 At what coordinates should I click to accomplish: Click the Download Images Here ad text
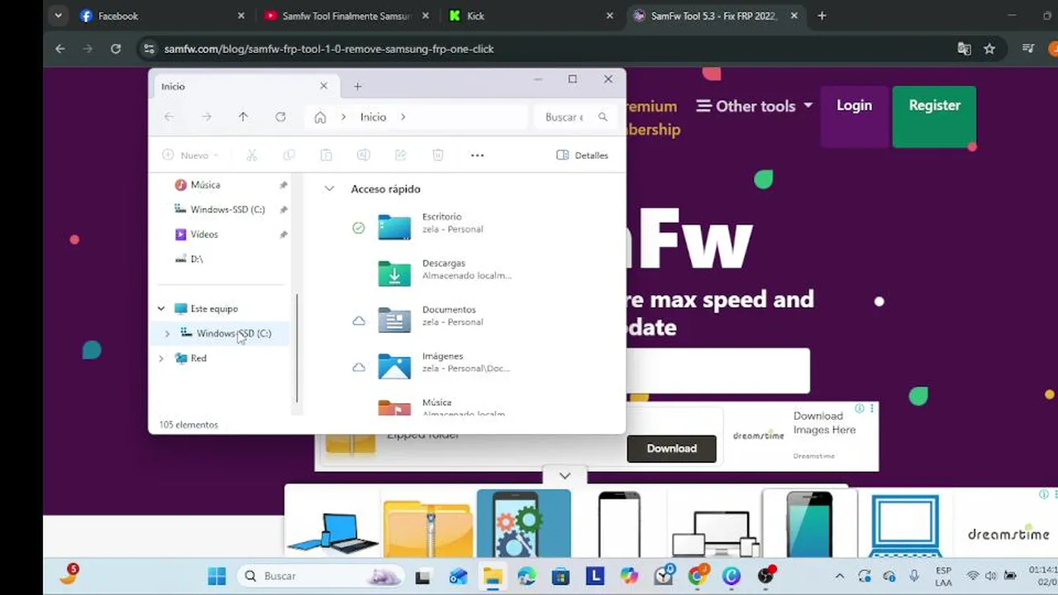824,423
